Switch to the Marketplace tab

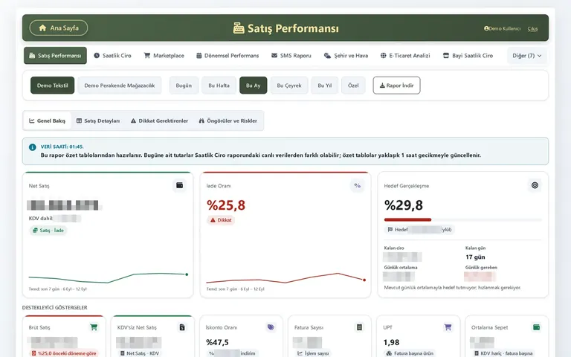[164, 55]
